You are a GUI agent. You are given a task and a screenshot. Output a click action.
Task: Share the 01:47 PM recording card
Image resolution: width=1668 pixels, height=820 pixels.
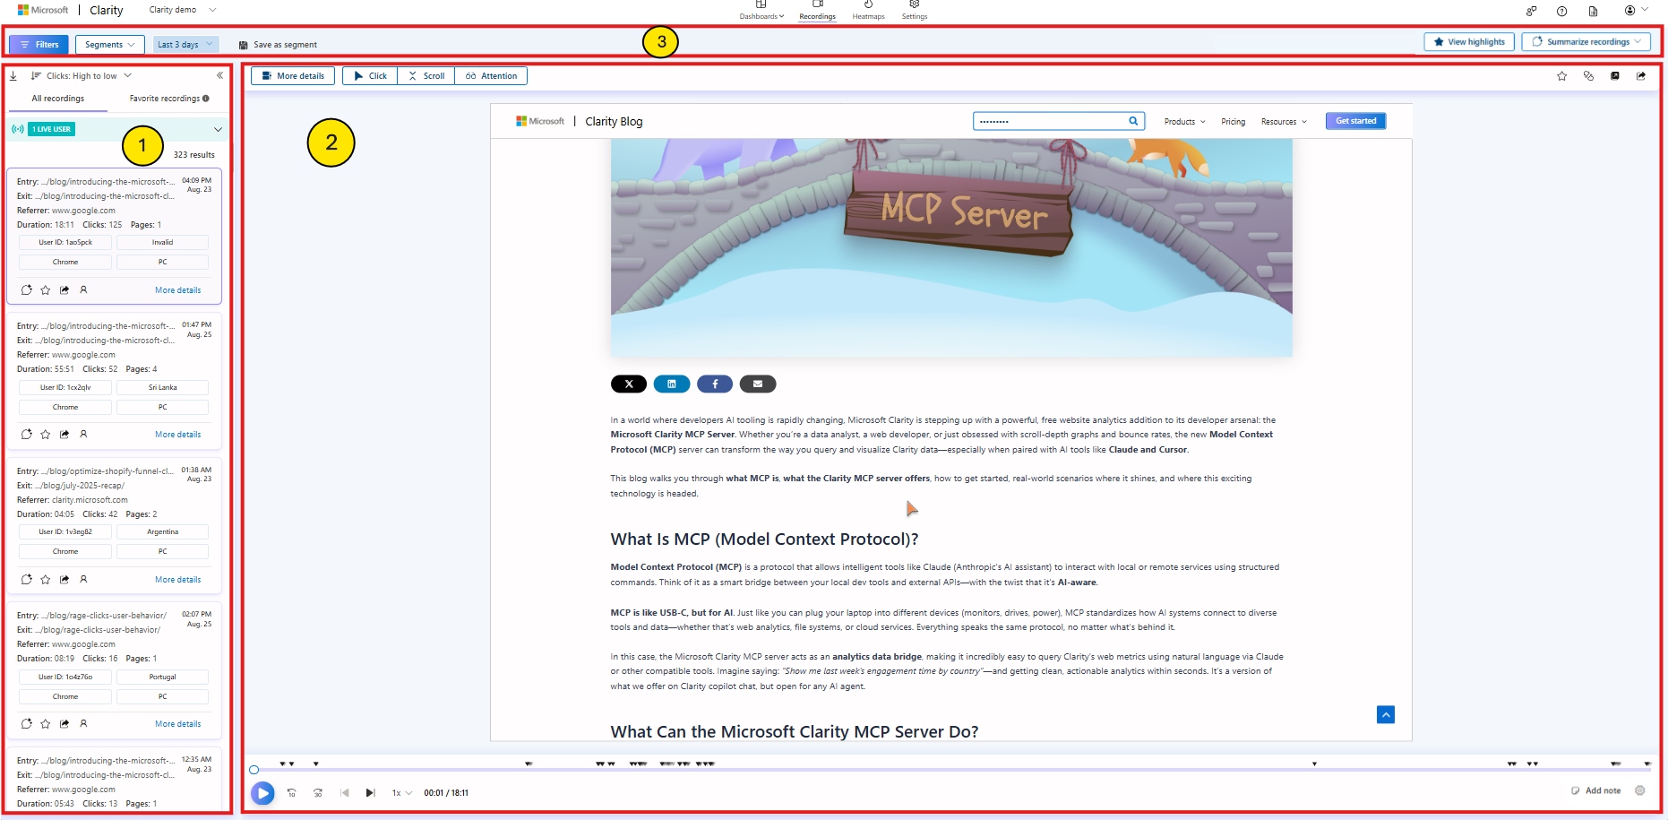point(64,434)
